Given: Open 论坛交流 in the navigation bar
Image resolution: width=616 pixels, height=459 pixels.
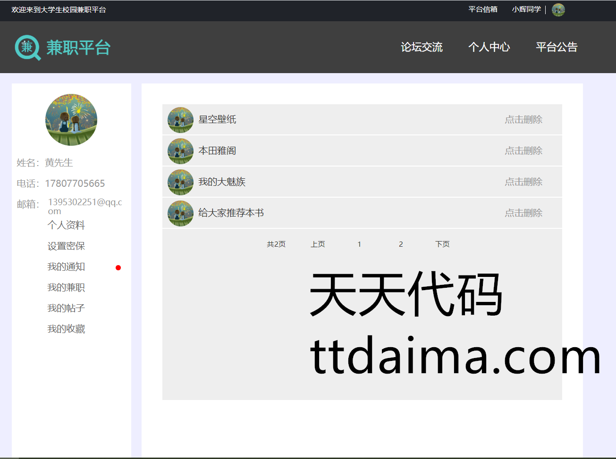Looking at the screenshot, I should 422,47.
